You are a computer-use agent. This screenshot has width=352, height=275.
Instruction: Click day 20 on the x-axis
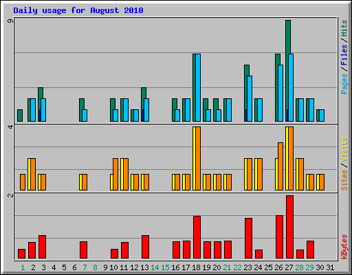(x=217, y=267)
